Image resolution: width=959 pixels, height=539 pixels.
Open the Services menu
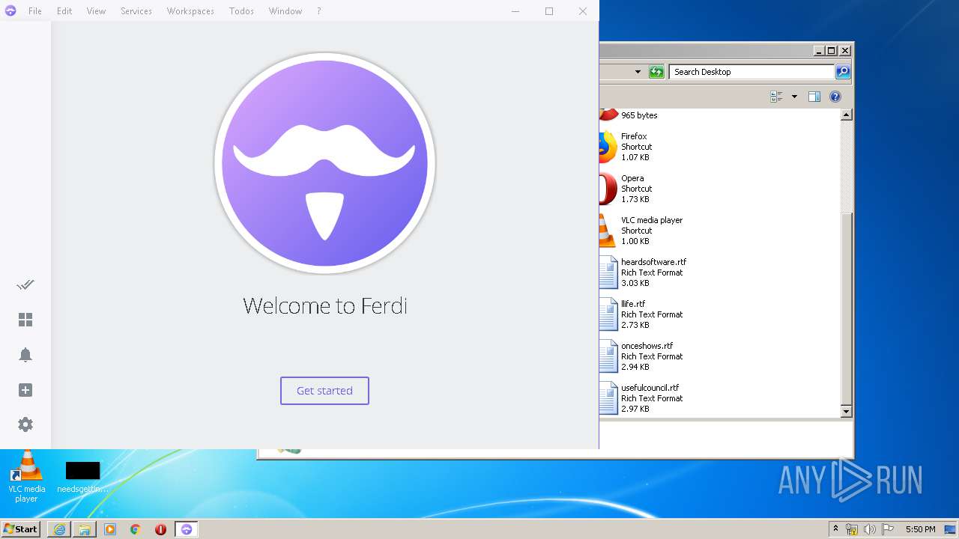136,11
